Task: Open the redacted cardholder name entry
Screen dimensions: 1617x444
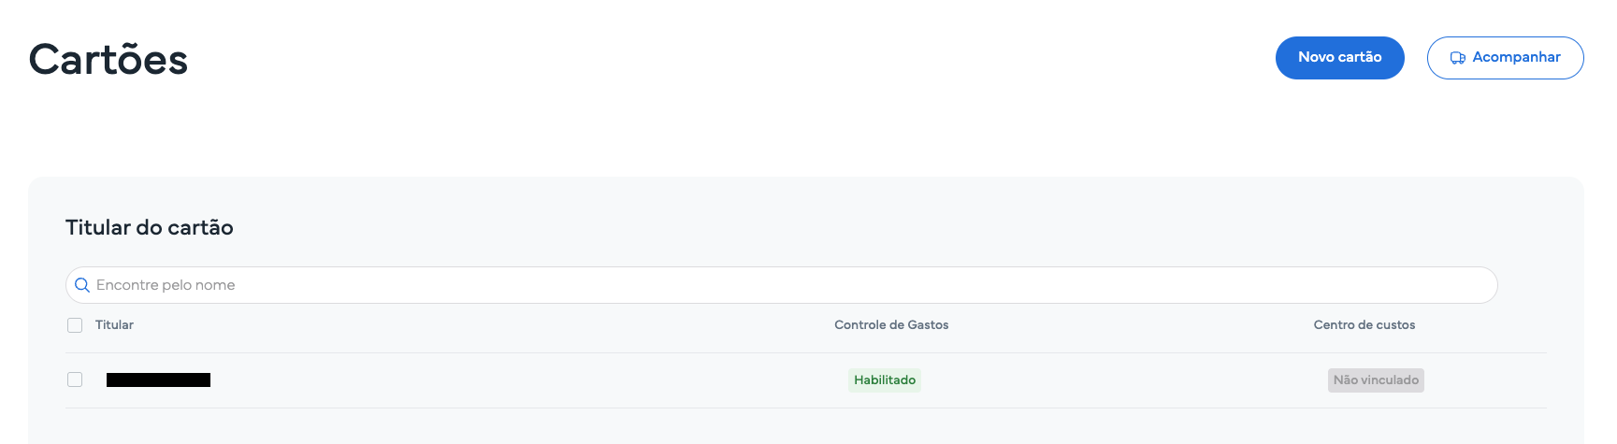Action: [158, 380]
